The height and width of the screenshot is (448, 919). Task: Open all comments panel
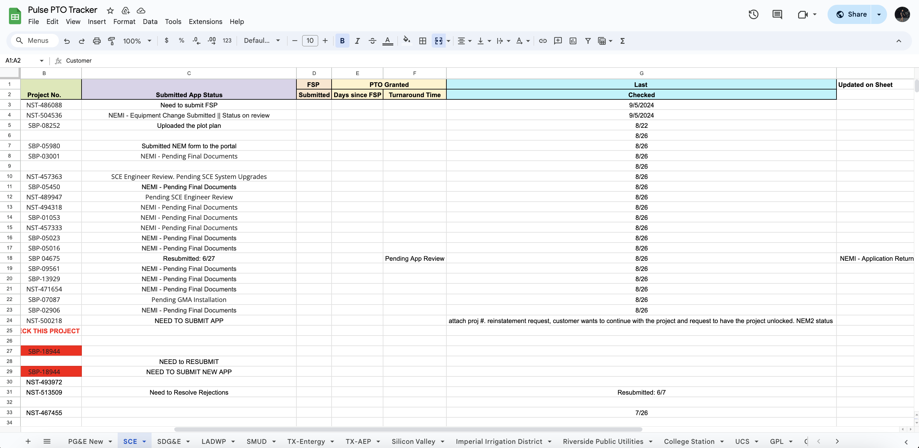pos(777,14)
